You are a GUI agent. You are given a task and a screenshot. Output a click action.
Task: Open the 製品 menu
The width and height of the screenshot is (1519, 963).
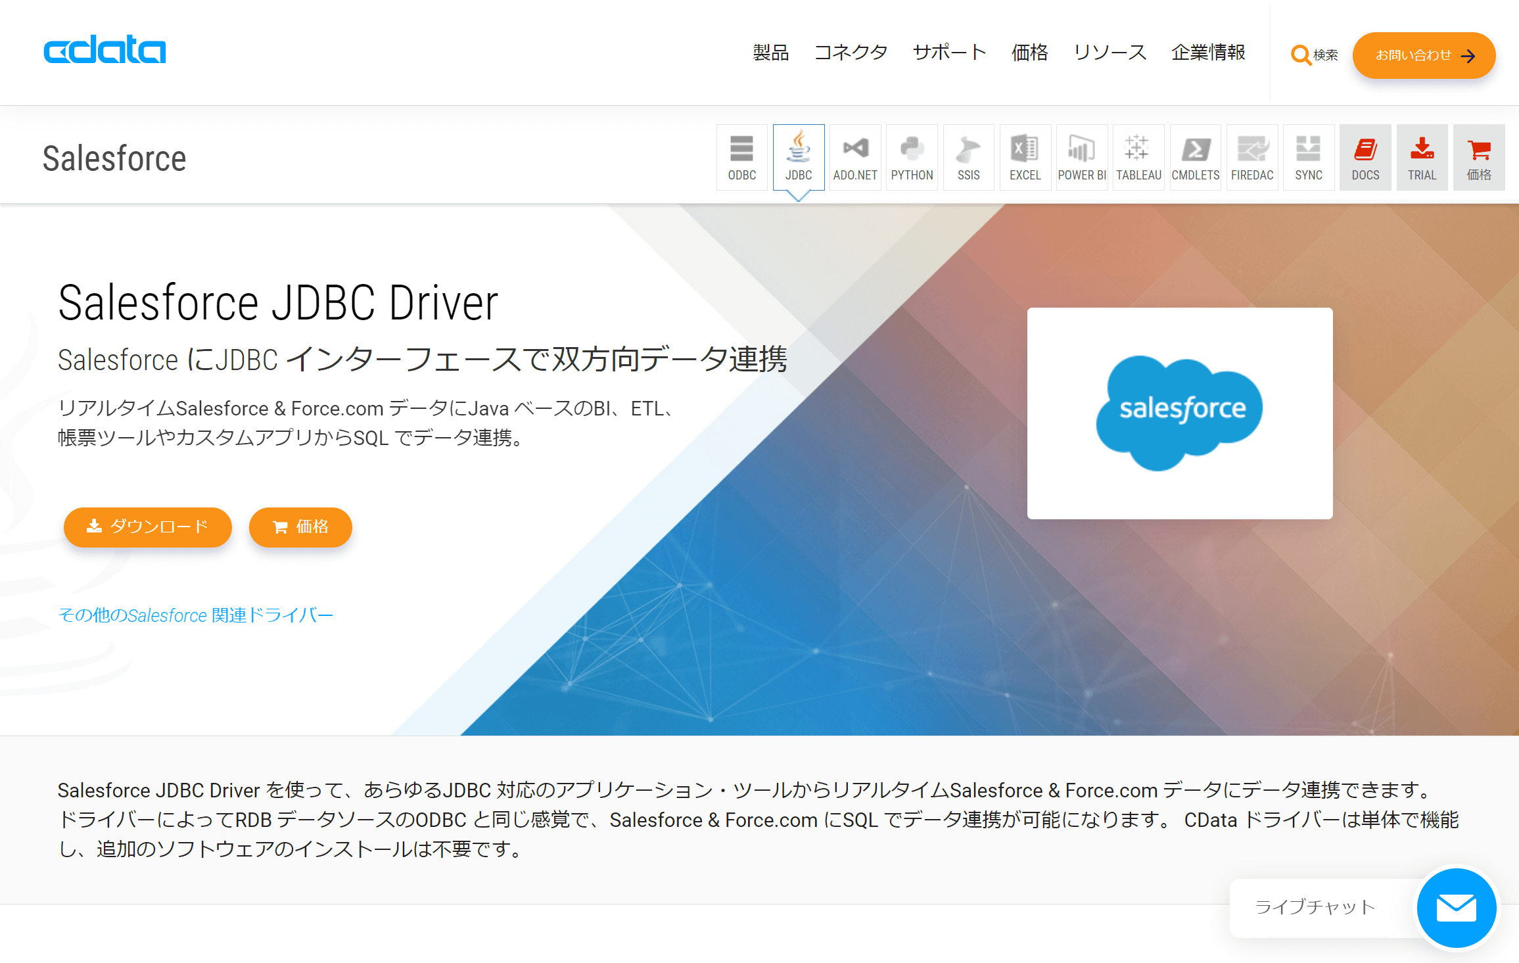(x=770, y=53)
